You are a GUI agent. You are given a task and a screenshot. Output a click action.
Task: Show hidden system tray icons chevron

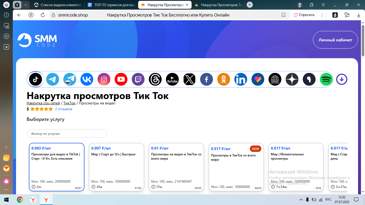(301, 199)
